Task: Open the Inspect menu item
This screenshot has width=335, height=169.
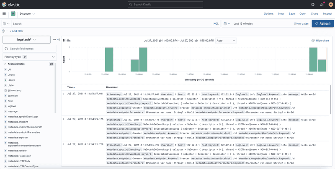Action: tap(327, 13)
